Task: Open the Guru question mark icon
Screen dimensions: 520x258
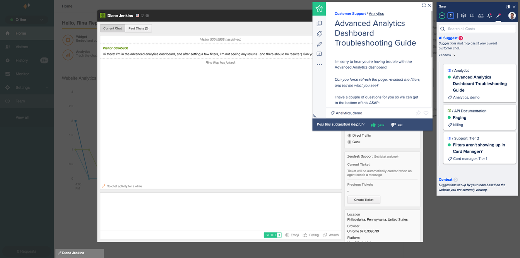Action: [451, 16]
